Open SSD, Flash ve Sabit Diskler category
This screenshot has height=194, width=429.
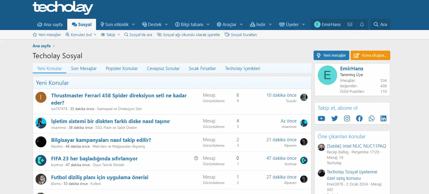pos(116,128)
